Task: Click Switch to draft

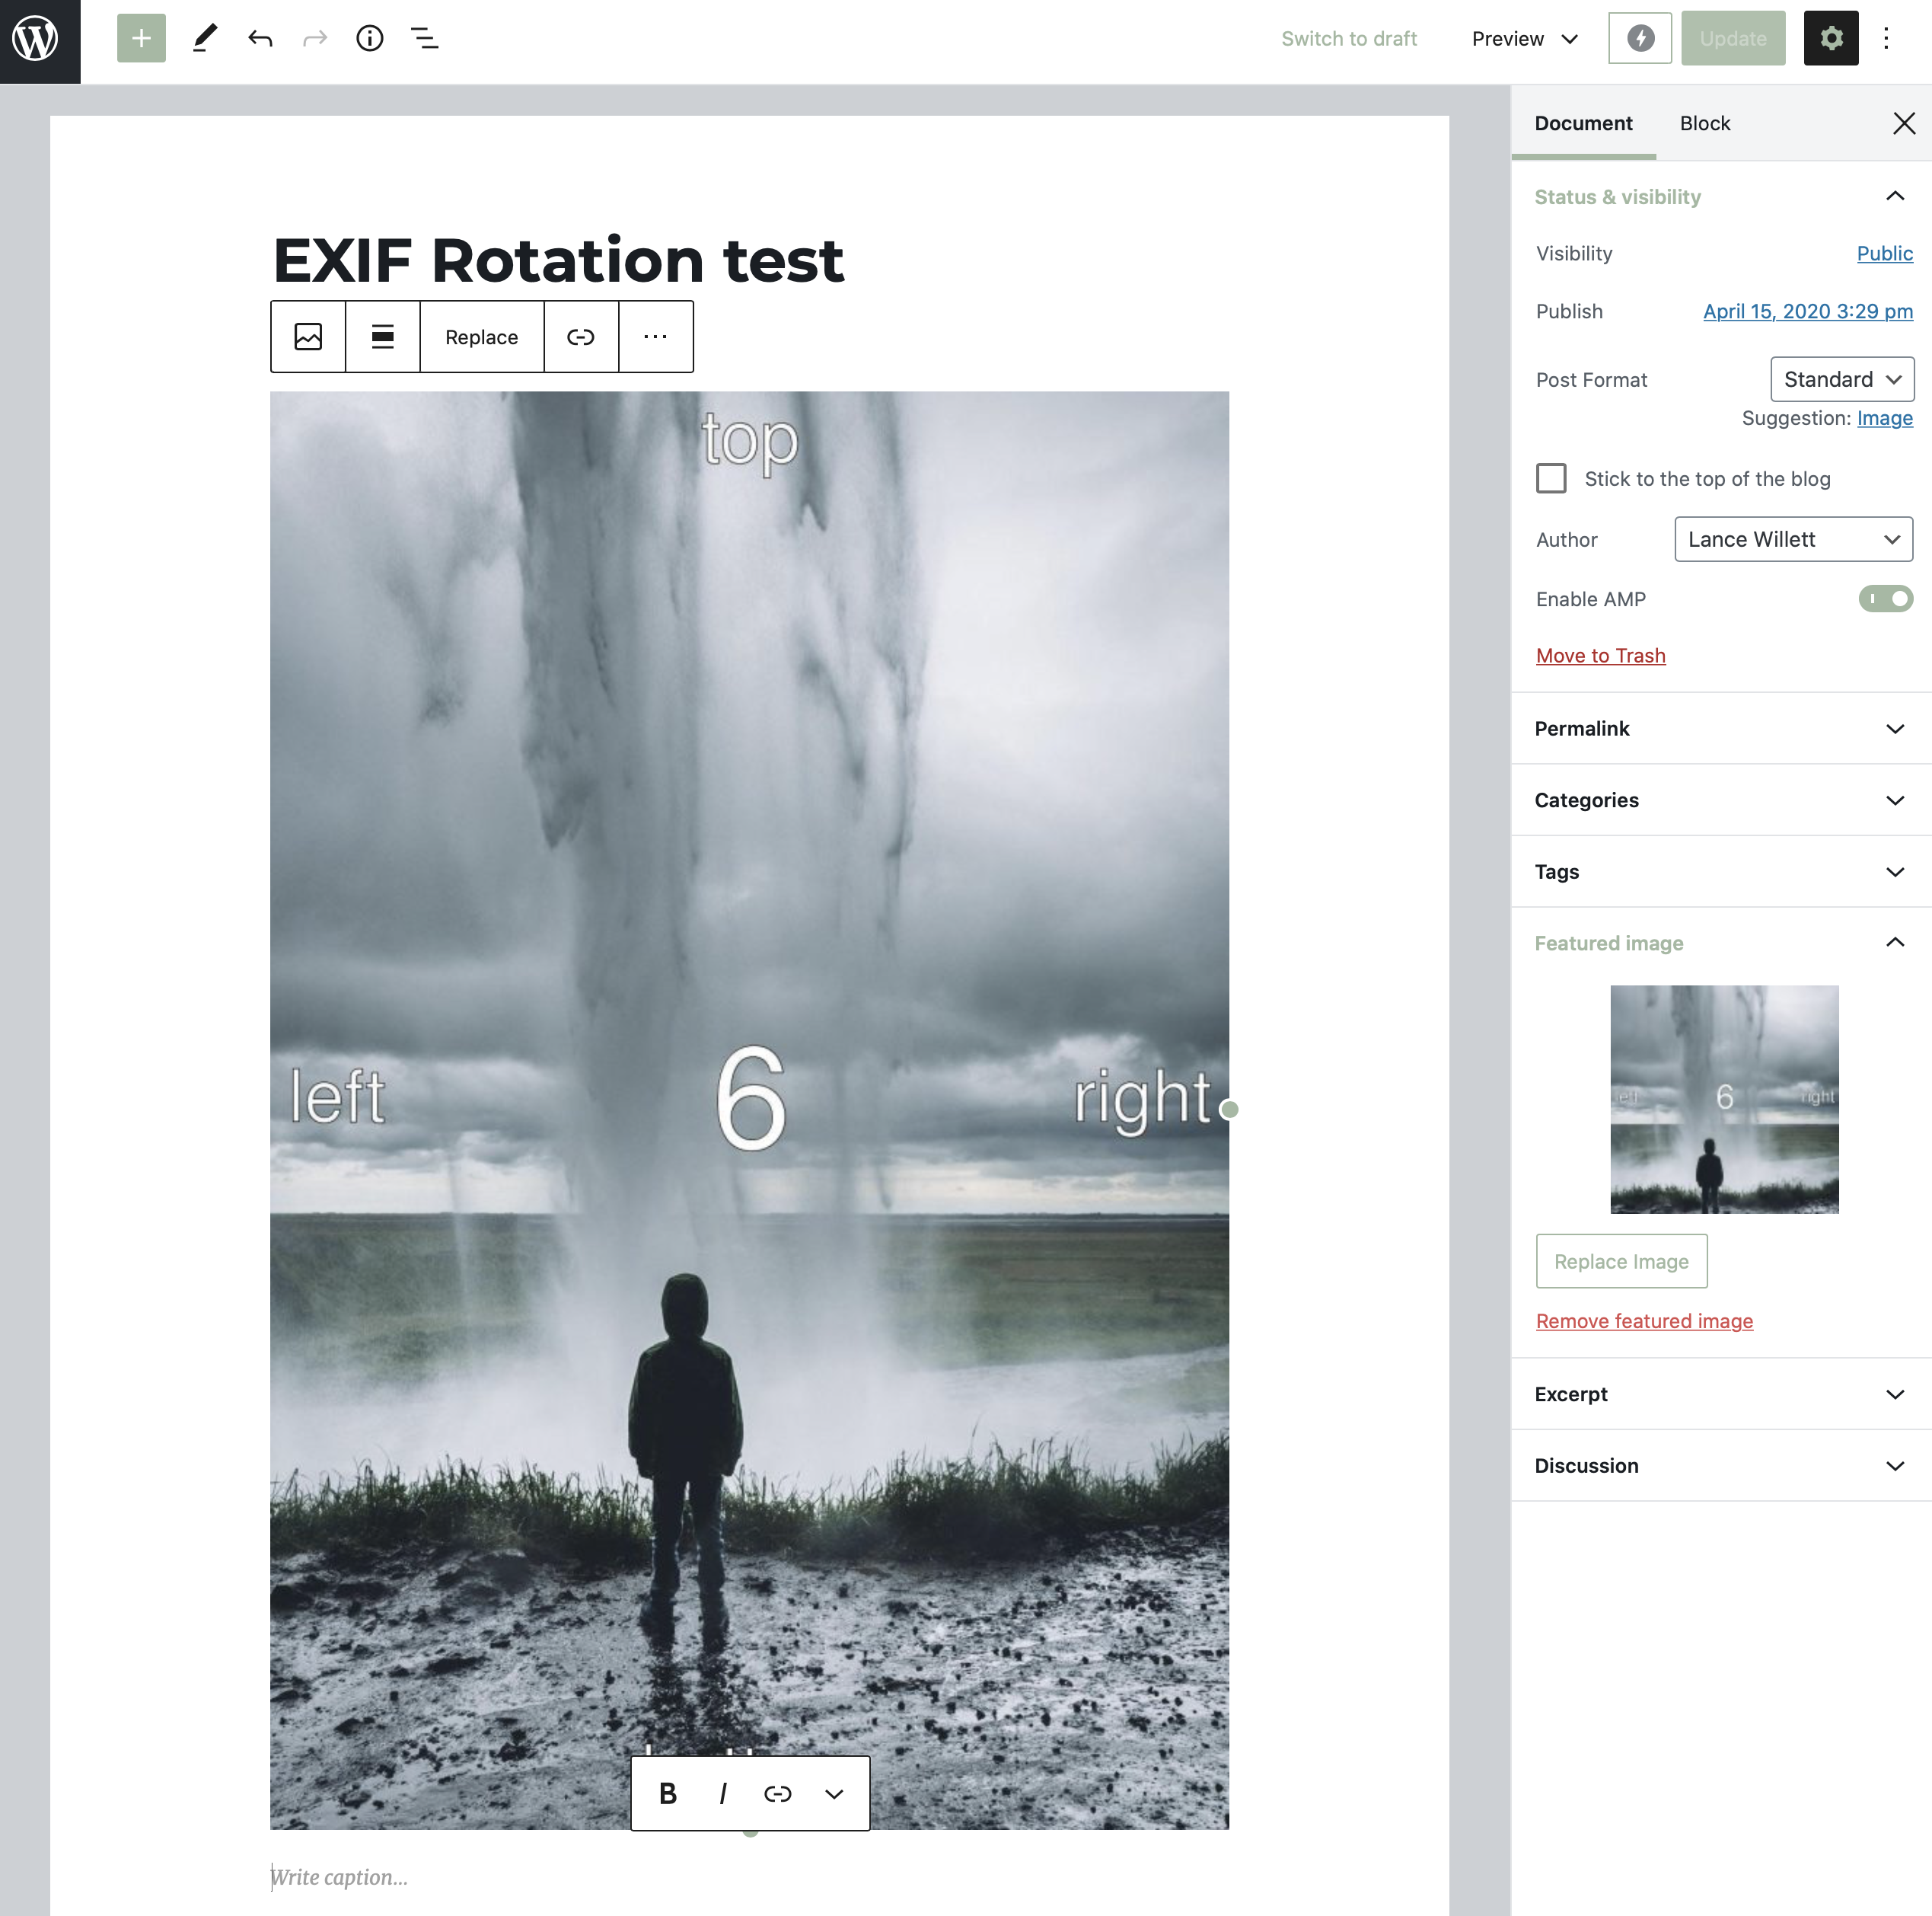Action: [x=1349, y=39]
